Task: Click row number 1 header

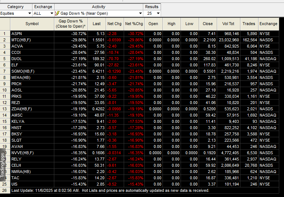Action: click(5, 34)
